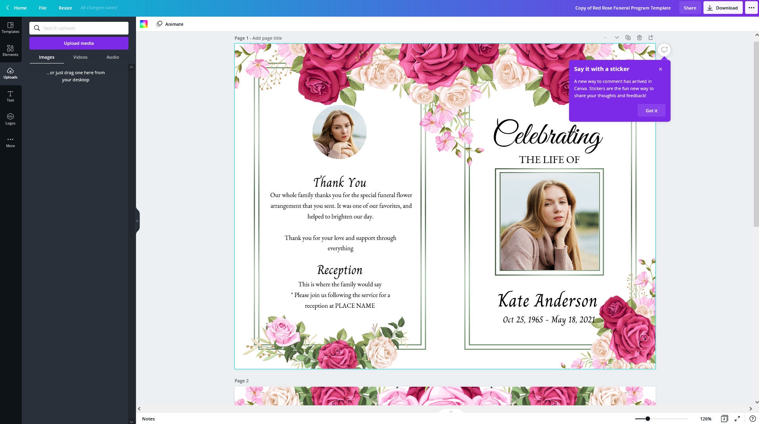Screen dimensions: 759x424
Task: Expand the Notes panel arrow
Action: click(450, 412)
